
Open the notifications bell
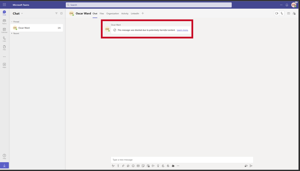pyautogui.click(x=287, y=5)
